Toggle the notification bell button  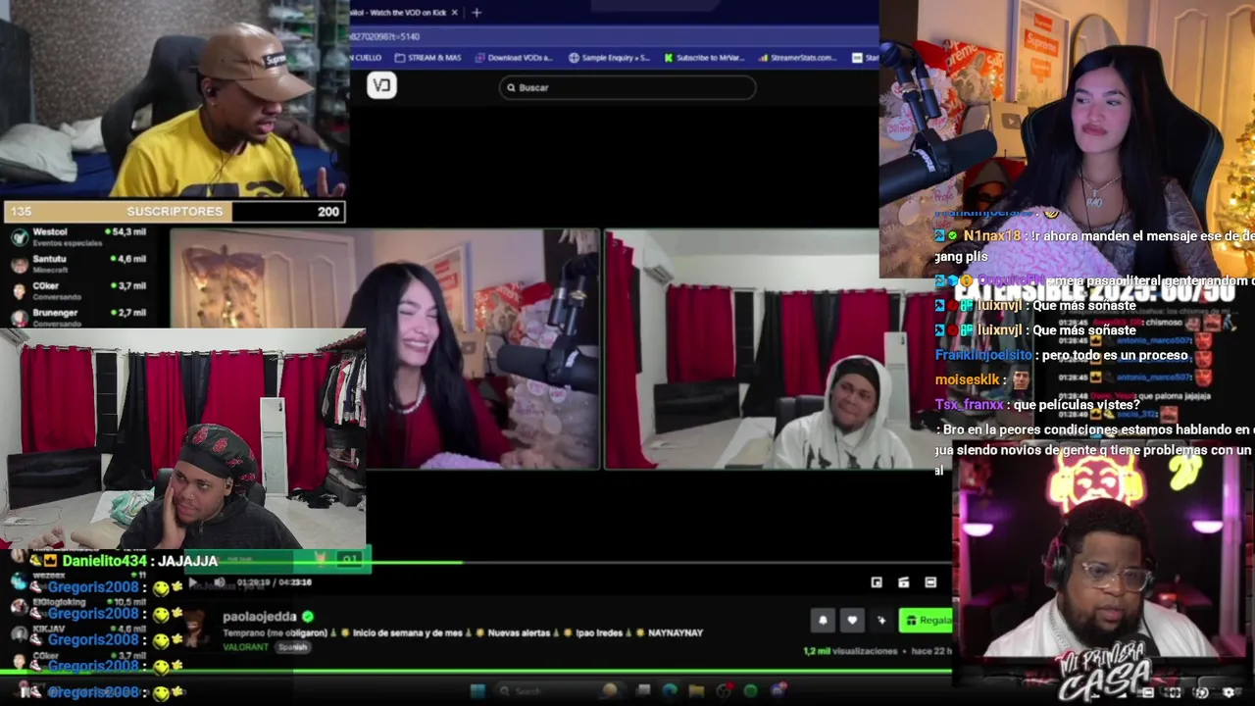point(823,620)
